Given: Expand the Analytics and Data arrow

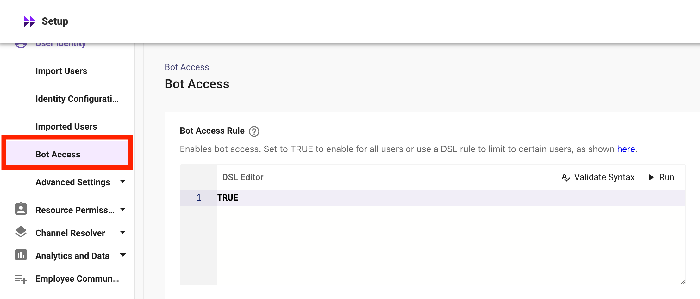Looking at the screenshot, I should [123, 255].
